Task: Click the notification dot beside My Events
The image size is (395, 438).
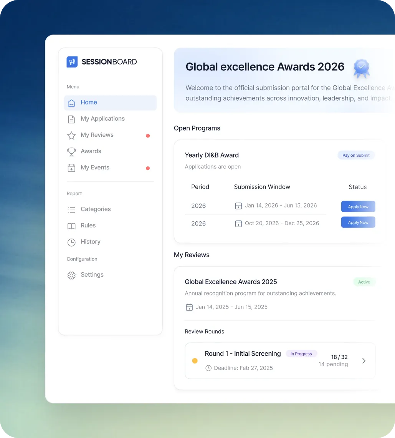Action: point(148,168)
